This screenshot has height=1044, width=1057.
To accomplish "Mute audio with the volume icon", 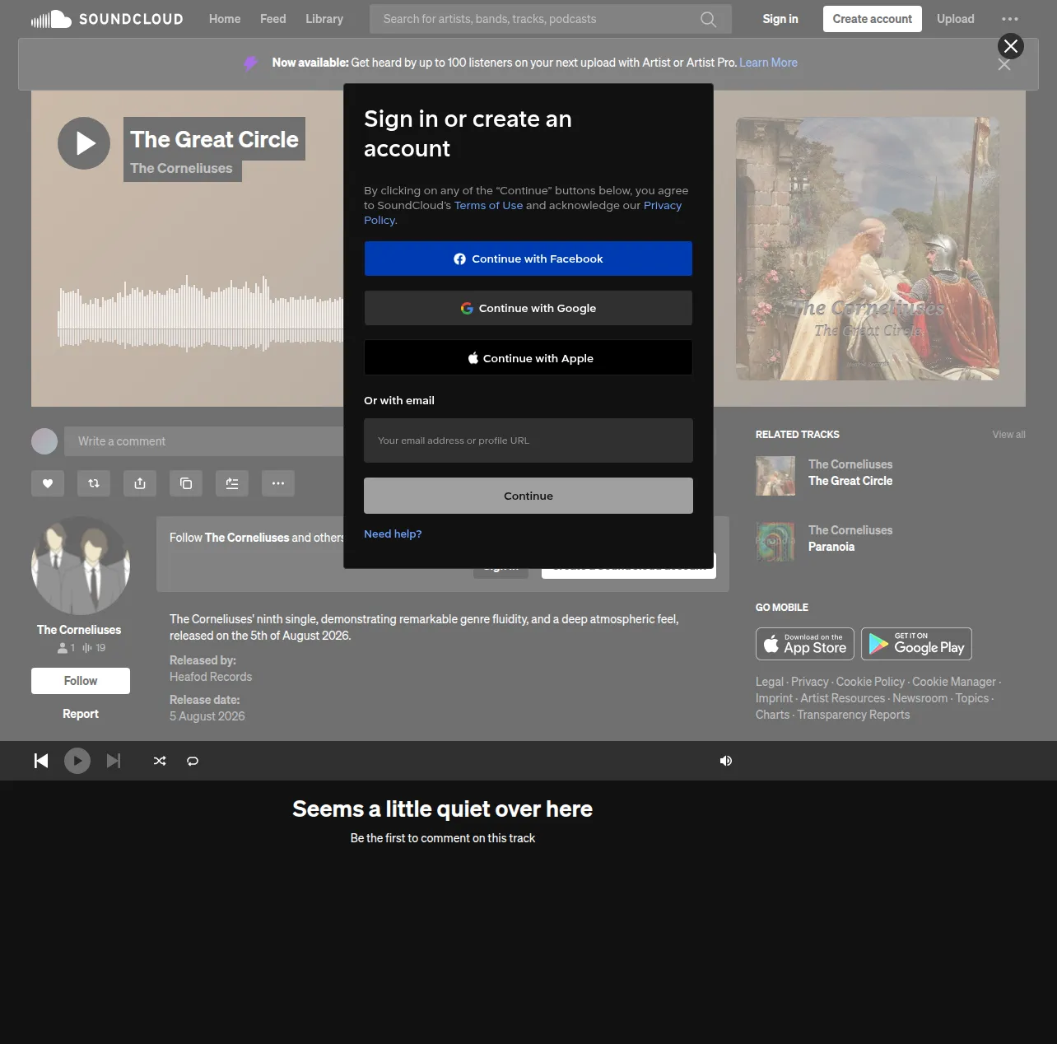I will point(726,761).
